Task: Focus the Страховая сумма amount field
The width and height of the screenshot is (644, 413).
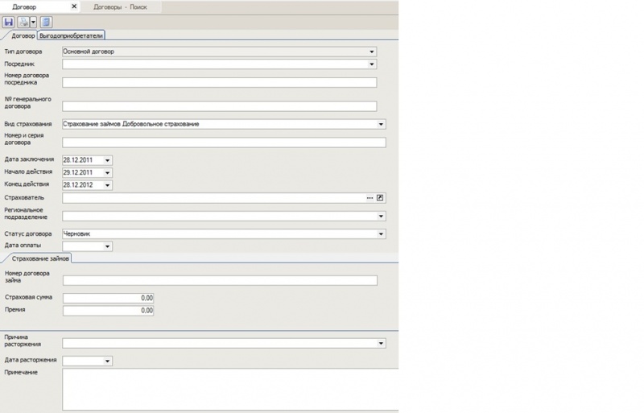Action: [108, 298]
